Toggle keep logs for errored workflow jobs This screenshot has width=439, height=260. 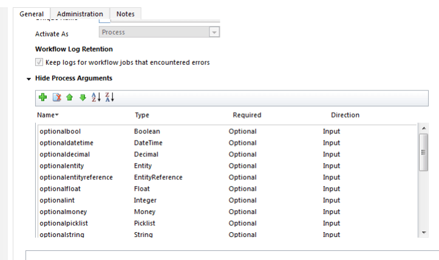(x=39, y=62)
